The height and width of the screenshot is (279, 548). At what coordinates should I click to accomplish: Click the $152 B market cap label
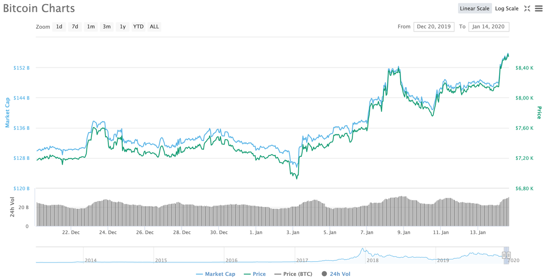tap(21, 68)
